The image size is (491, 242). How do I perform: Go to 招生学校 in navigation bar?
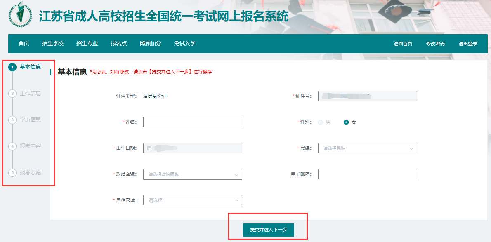click(x=53, y=44)
